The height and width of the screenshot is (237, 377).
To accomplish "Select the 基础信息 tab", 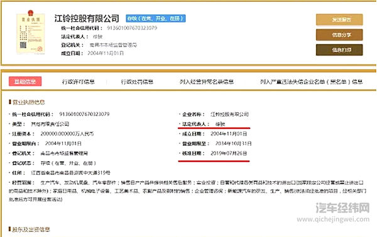I will pos(25,82).
